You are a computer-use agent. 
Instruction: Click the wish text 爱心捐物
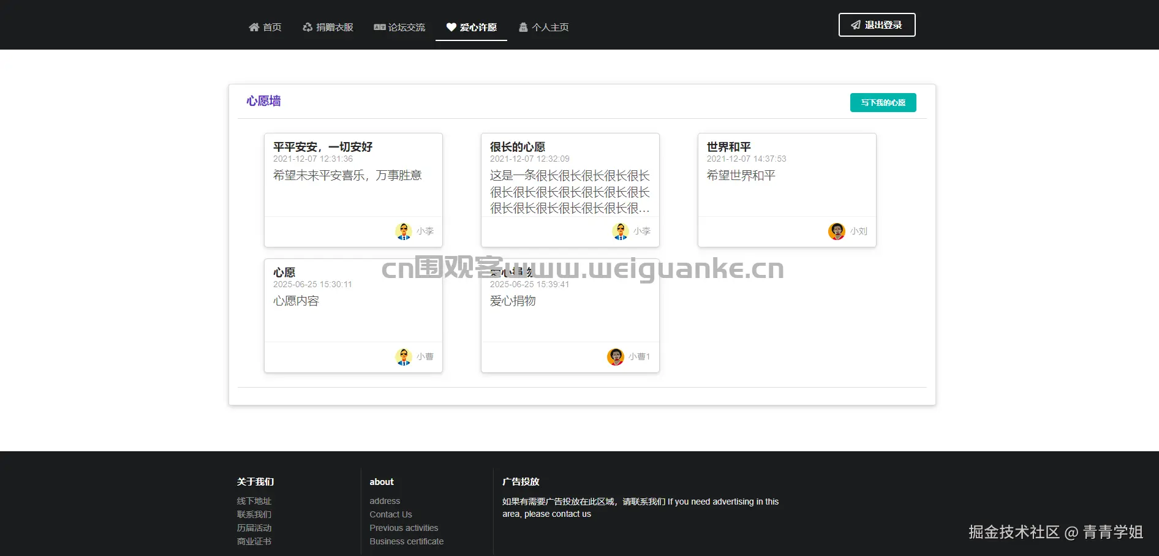tap(513, 301)
